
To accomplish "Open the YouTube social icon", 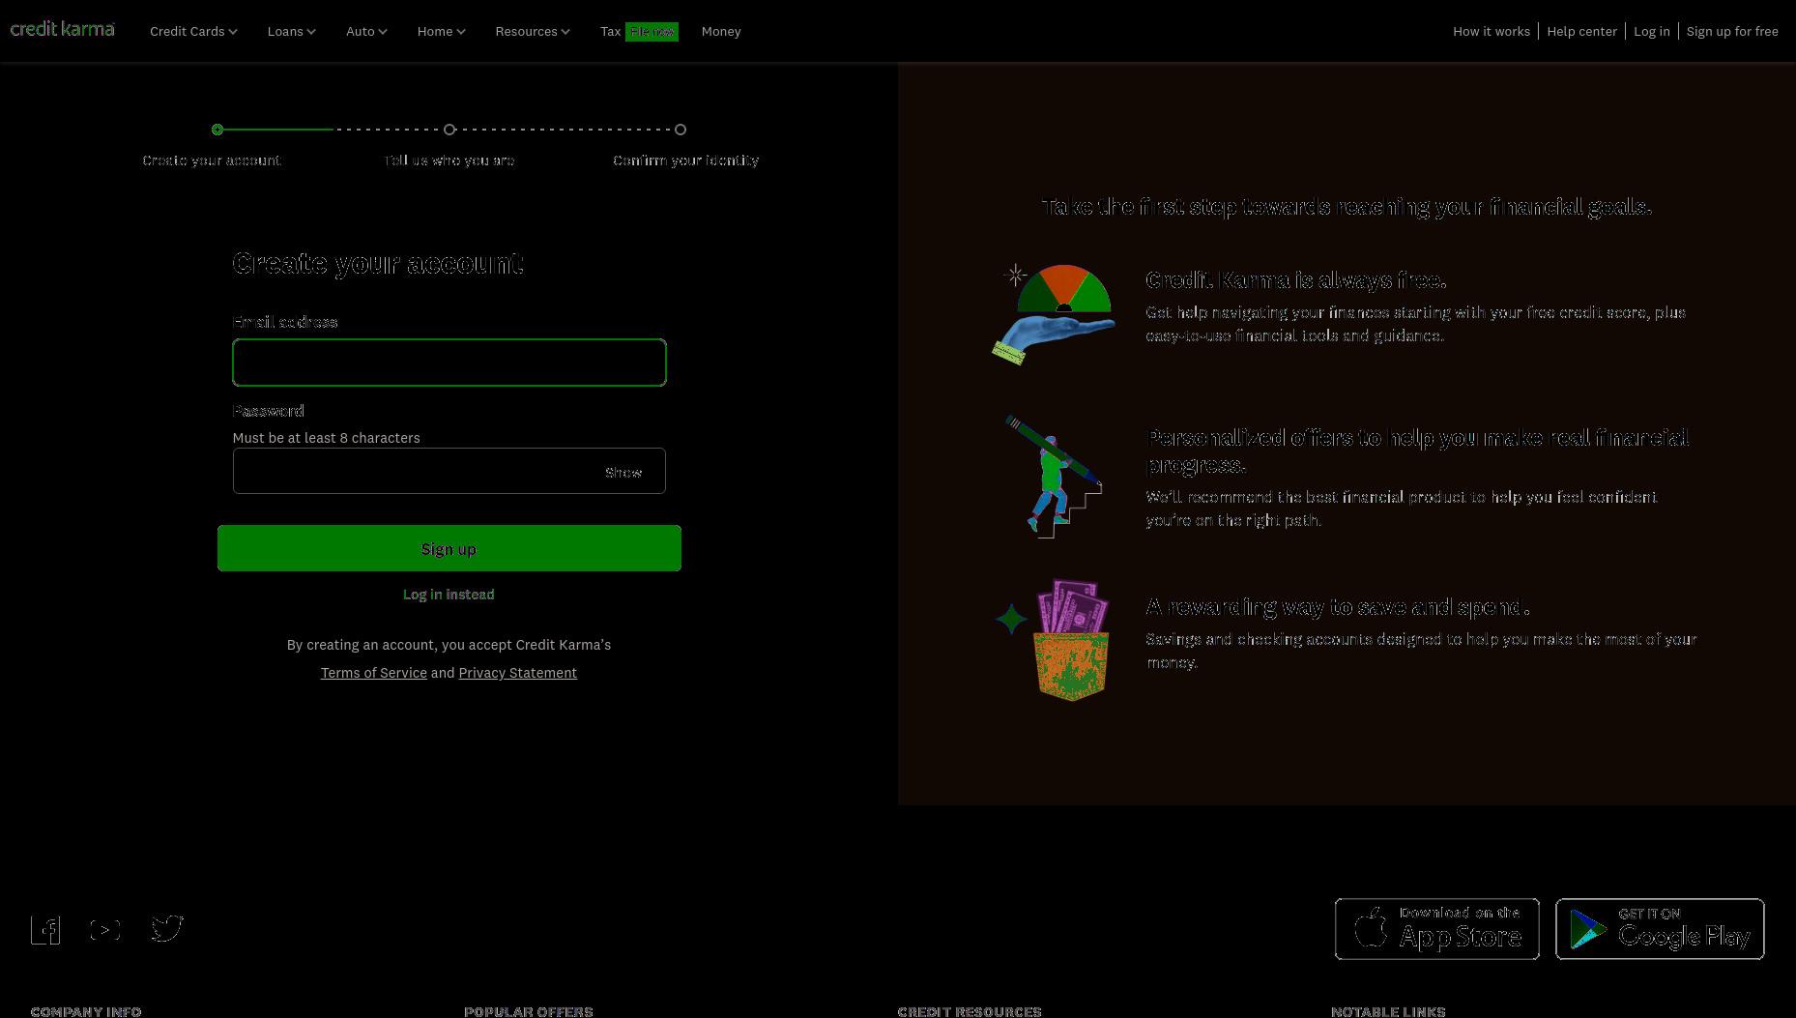I will 105,929.
